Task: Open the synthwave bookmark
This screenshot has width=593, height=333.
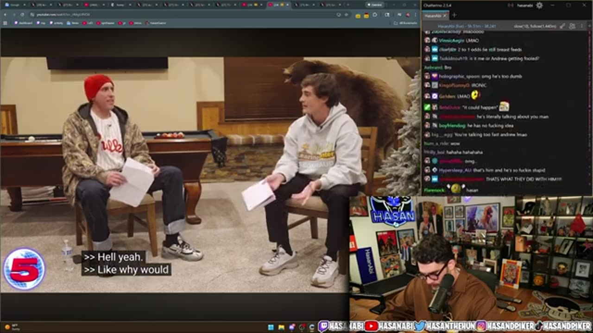Action: (x=107, y=23)
